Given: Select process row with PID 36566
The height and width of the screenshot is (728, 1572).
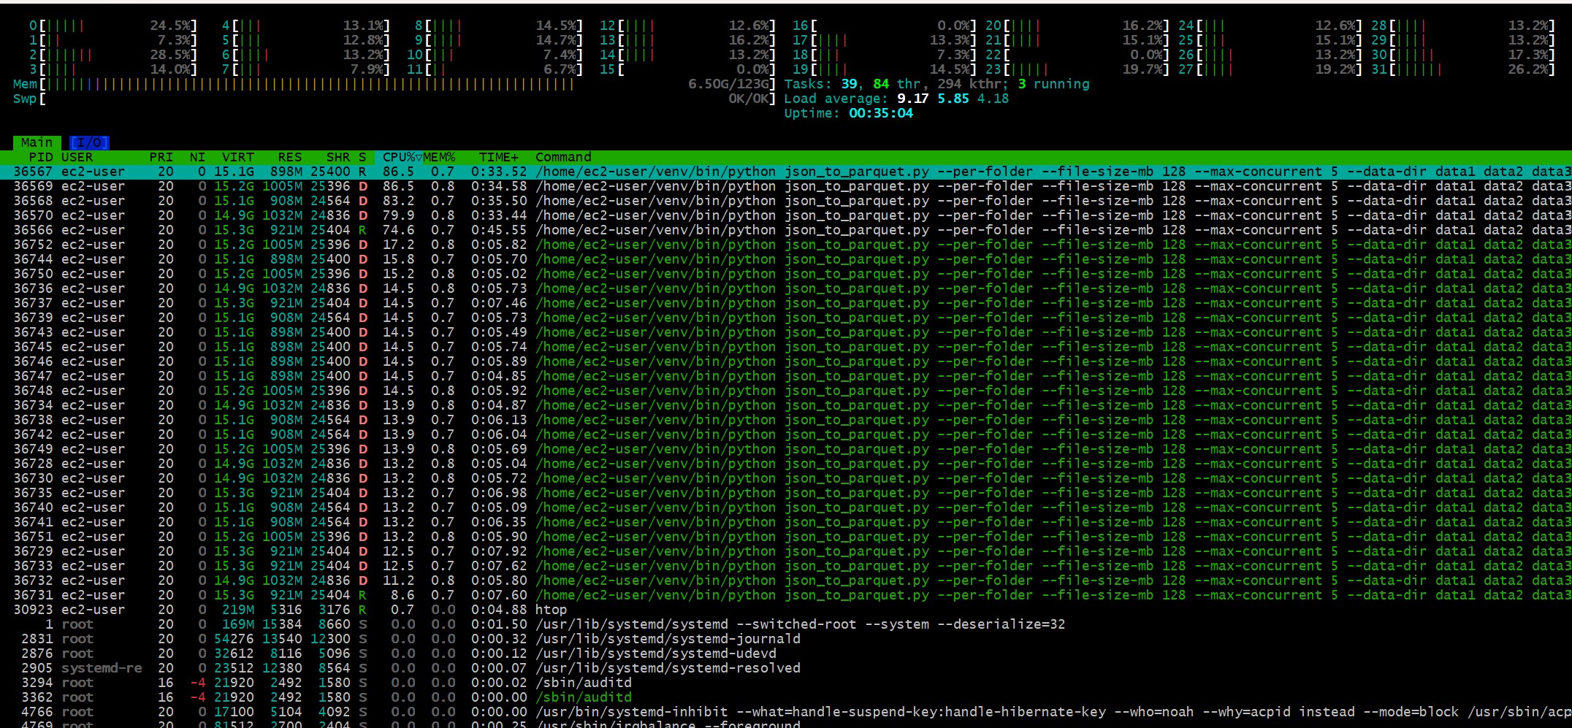Looking at the screenshot, I should [786, 230].
